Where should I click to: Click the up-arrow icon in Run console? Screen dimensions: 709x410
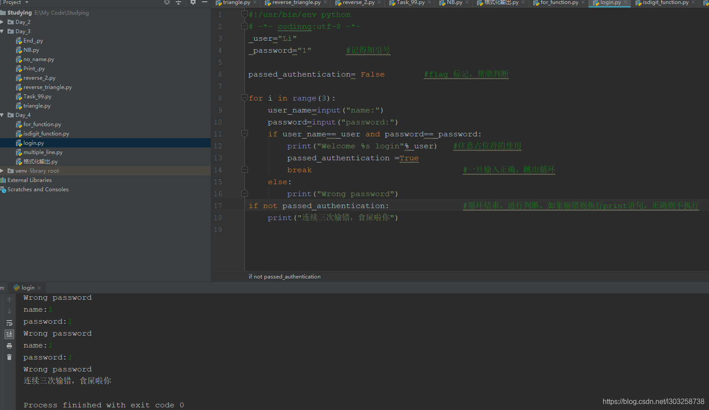coord(9,300)
